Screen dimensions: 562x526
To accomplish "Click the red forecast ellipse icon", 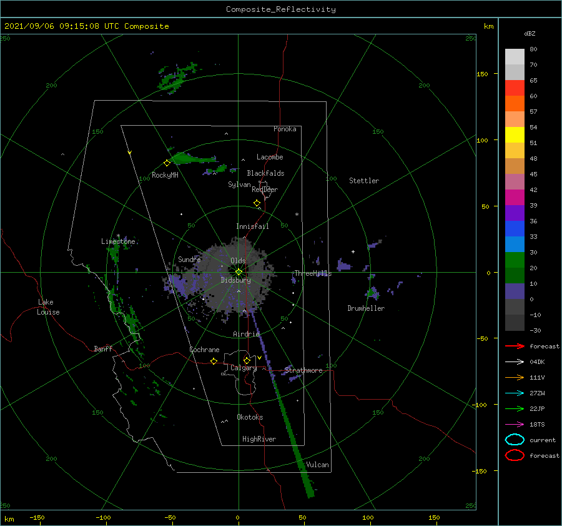I will pyautogui.click(x=515, y=455).
